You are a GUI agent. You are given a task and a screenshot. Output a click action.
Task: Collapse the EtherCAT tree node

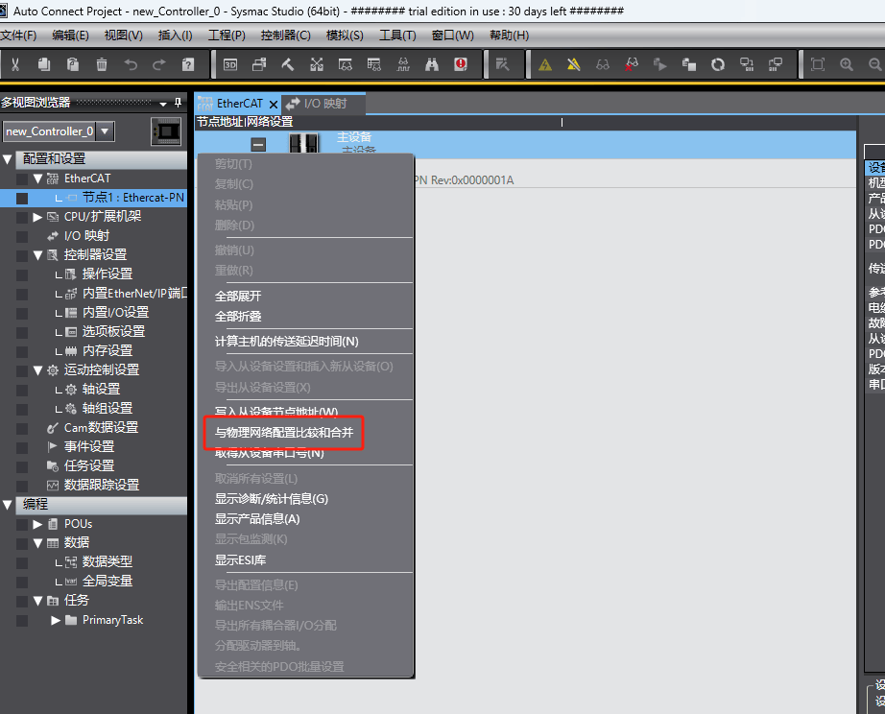(x=37, y=178)
